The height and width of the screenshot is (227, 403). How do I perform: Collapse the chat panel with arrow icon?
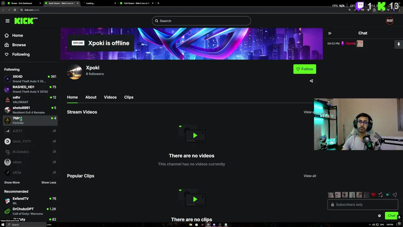pos(330,33)
